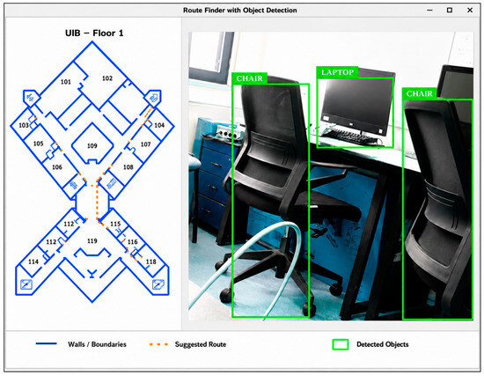The image size is (484, 376).
Task: Select room 102 on the floor plan
Action: 107,78
